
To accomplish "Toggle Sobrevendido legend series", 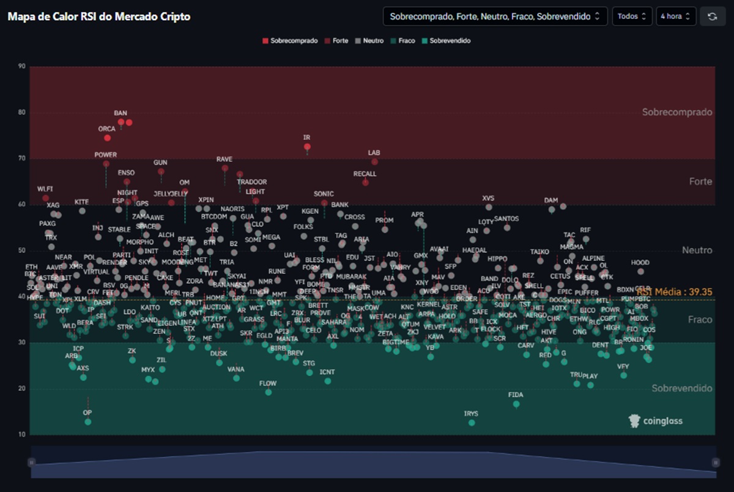I will click(x=446, y=41).
